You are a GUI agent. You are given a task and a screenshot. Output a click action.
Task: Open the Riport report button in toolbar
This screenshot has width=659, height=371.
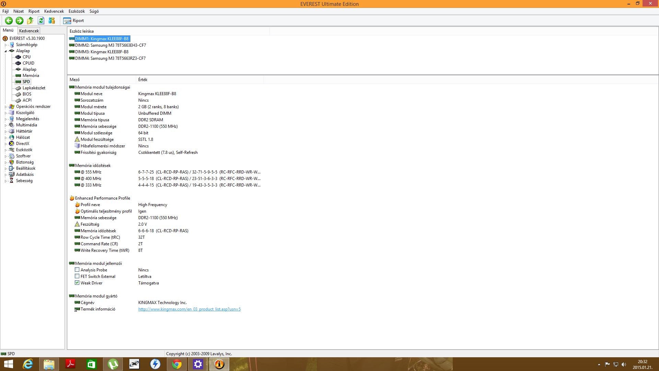click(73, 21)
